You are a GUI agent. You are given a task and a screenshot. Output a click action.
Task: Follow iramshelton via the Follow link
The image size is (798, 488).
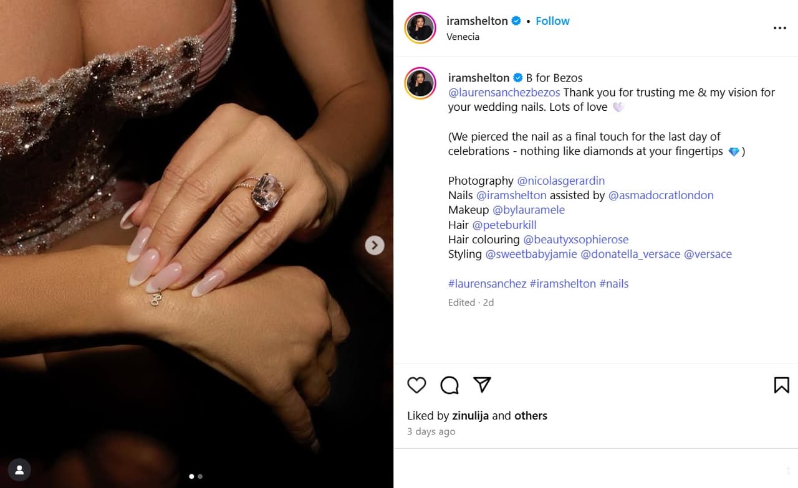click(552, 21)
